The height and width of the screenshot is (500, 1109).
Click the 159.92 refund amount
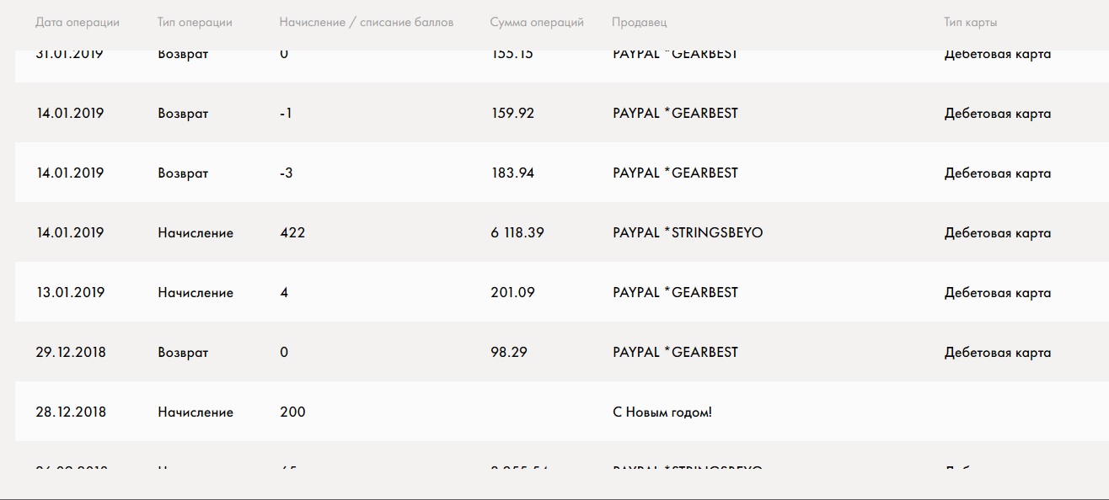pyautogui.click(x=512, y=113)
